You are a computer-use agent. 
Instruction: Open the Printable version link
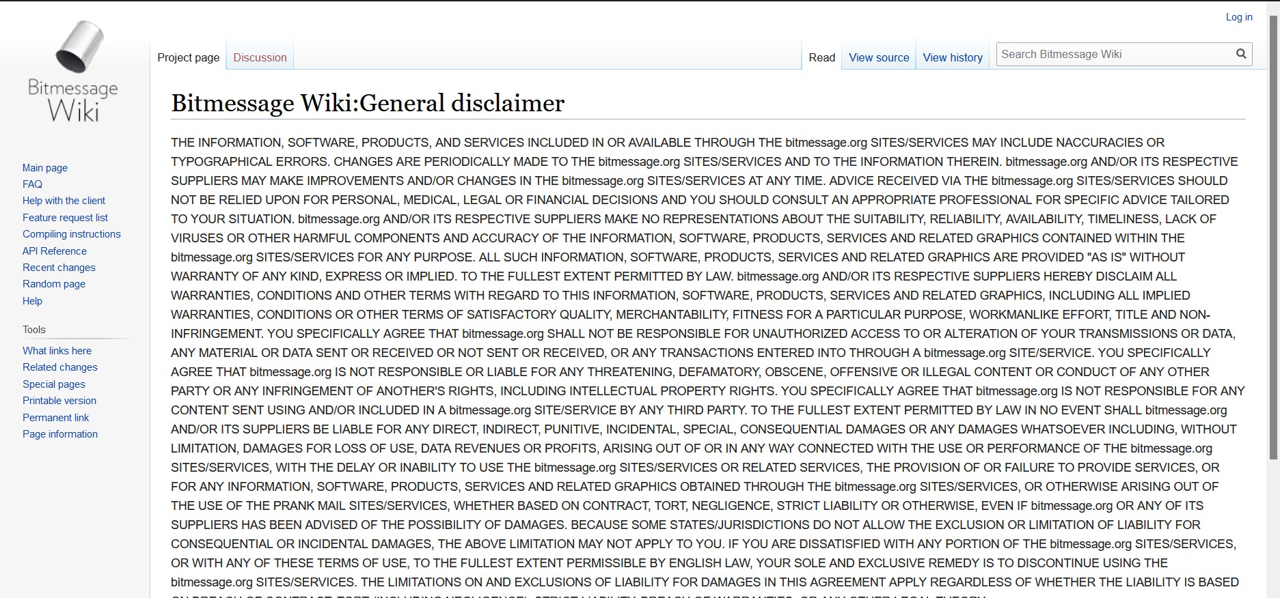(x=59, y=401)
